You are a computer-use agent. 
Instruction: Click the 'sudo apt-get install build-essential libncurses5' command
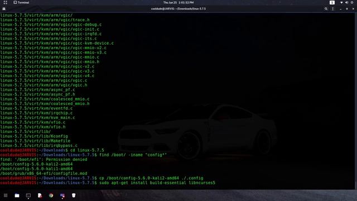tap(157, 183)
